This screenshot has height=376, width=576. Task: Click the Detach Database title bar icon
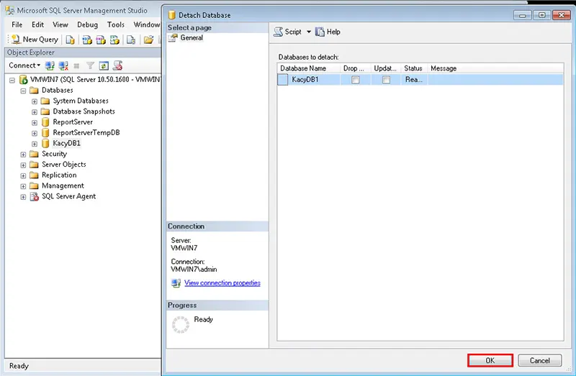click(171, 15)
